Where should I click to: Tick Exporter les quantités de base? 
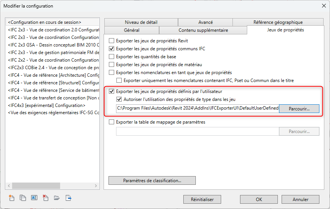[112, 57]
